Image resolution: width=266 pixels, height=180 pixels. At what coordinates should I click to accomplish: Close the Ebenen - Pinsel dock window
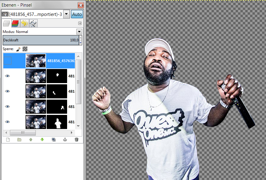click(x=81, y=5)
